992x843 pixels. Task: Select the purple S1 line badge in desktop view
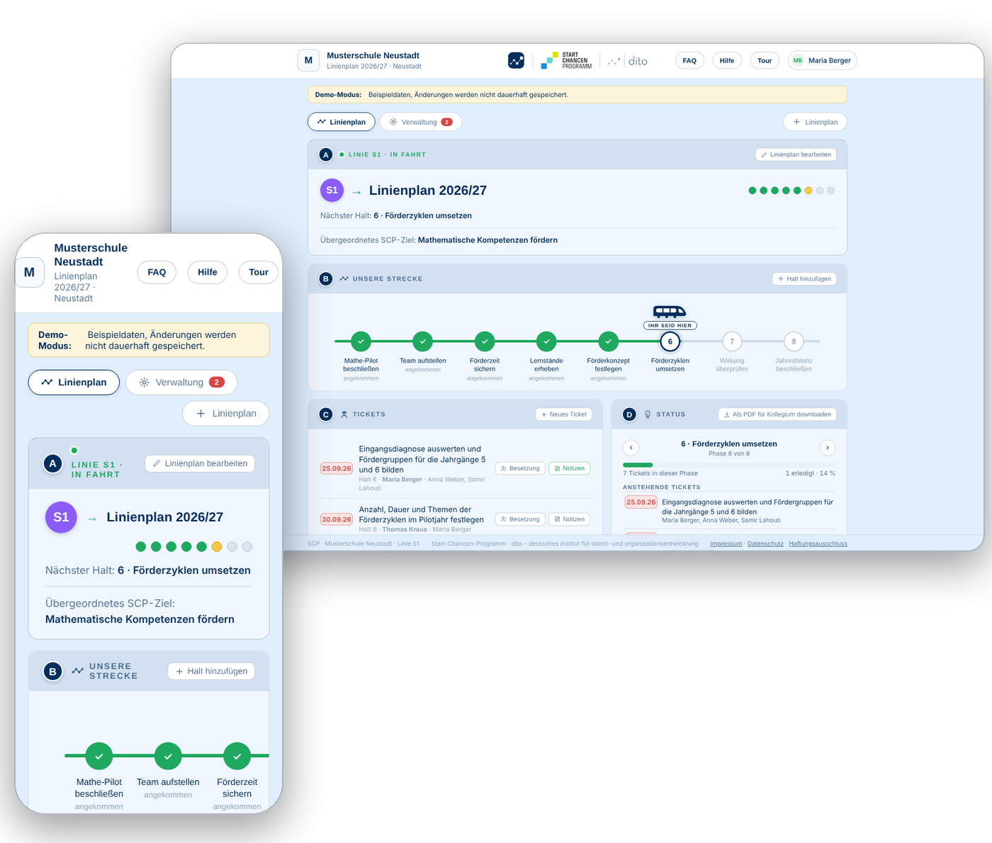[x=332, y=190]
